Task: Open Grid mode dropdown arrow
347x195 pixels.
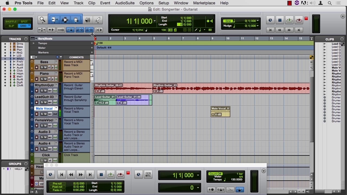Action: 29,26
